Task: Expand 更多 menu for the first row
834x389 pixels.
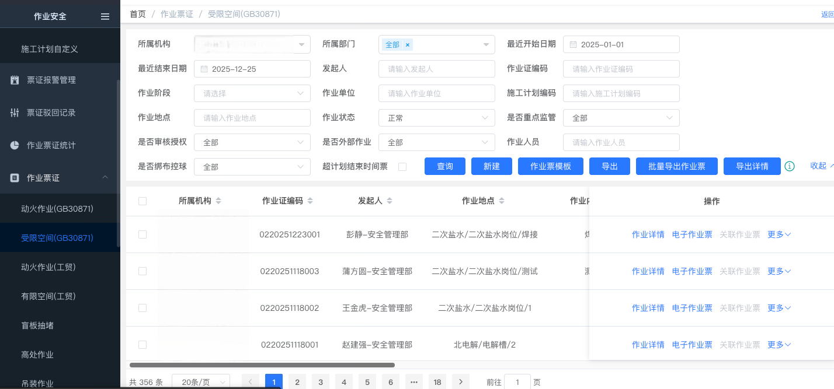Action: coord(779,234)
